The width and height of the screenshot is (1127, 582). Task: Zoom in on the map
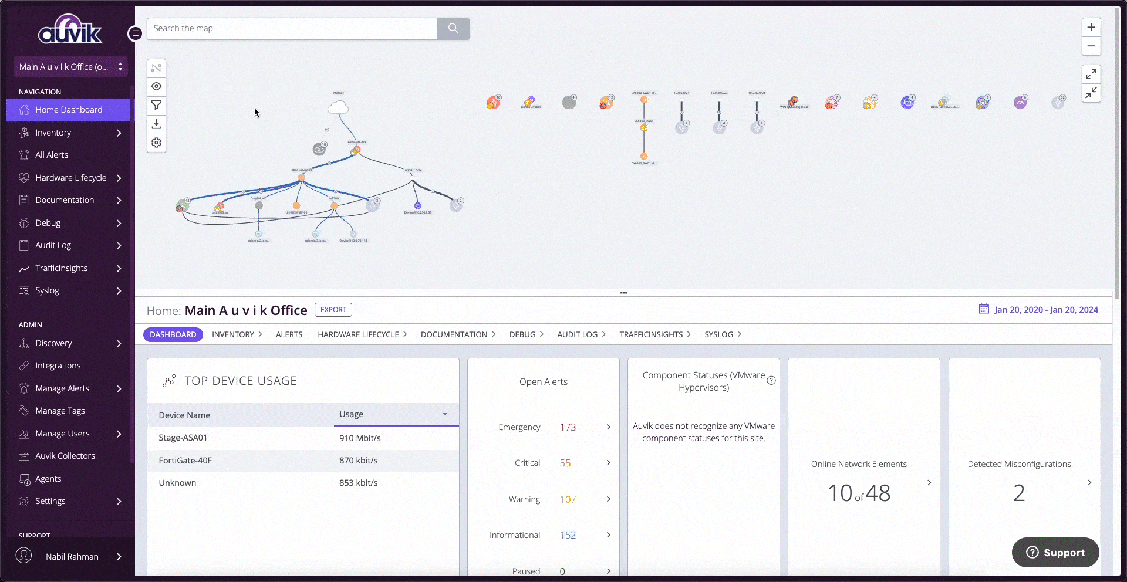click(1091, 27)
